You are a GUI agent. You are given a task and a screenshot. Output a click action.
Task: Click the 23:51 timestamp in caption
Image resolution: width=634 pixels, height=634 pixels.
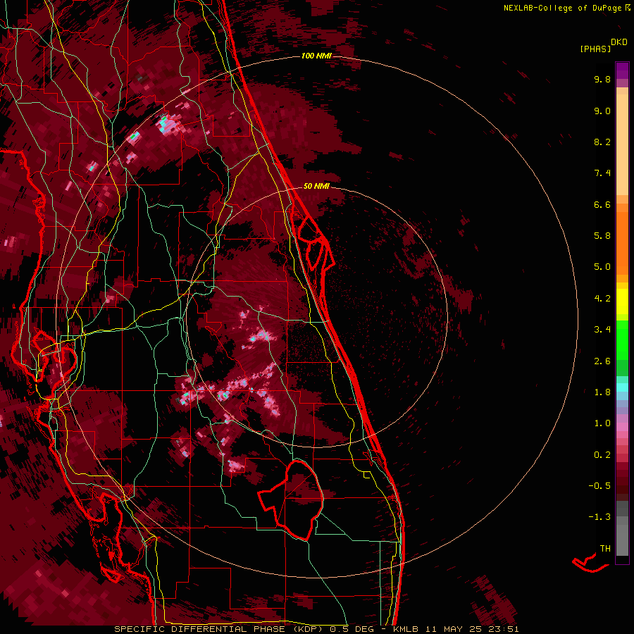[504, 629]
